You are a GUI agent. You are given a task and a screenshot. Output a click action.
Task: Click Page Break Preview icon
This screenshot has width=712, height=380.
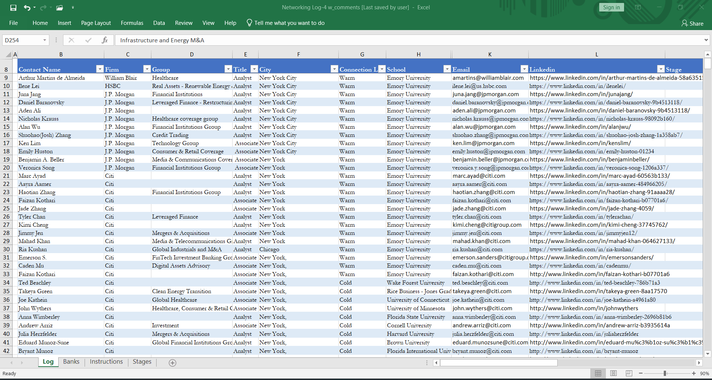(x=629, y=373)
